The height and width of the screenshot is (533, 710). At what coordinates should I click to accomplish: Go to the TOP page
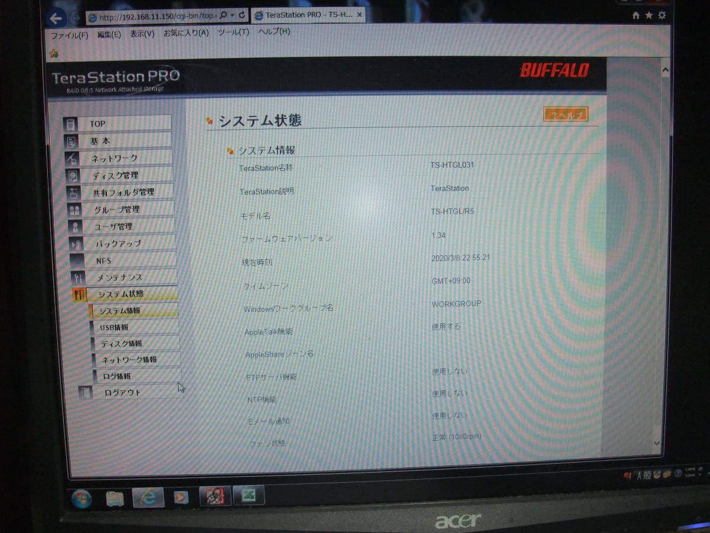(x=125, y=124)
